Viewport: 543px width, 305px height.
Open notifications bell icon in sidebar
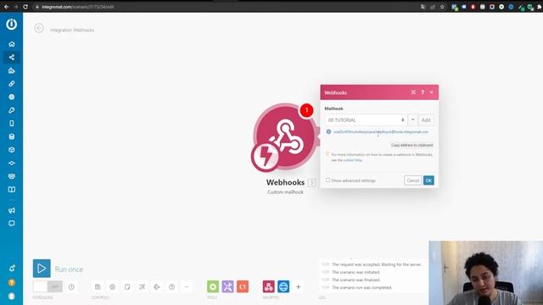[11, 269]
